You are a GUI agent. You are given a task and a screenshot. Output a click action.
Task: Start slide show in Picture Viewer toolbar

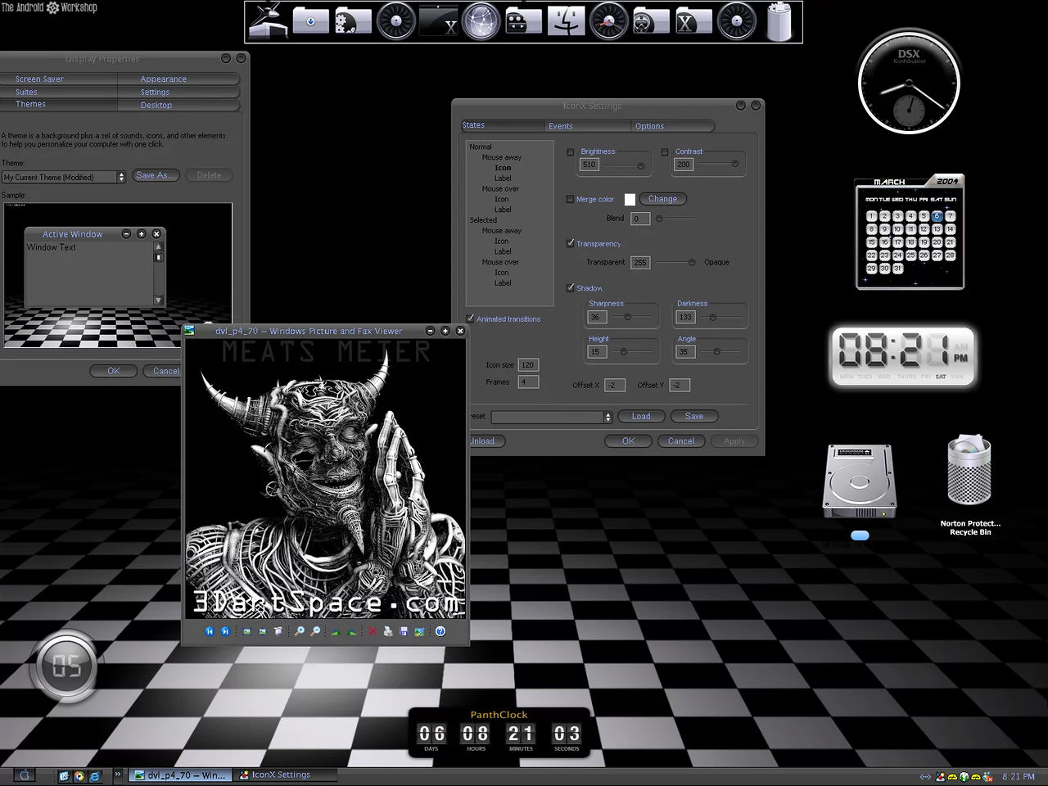click(x=278, y=631)
